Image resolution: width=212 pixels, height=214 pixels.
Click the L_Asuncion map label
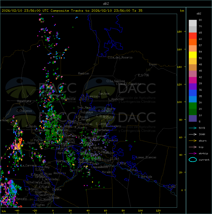point(116,99)
